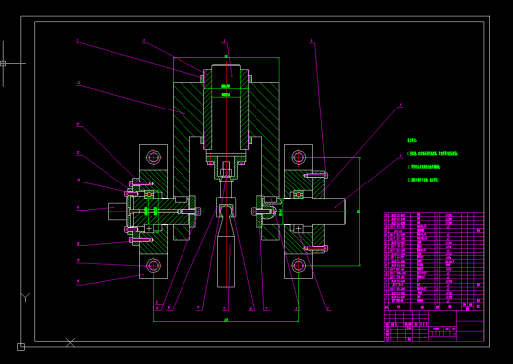Select the lower-right mounting hole circle

pyautogui.click(x=298, y=266)
